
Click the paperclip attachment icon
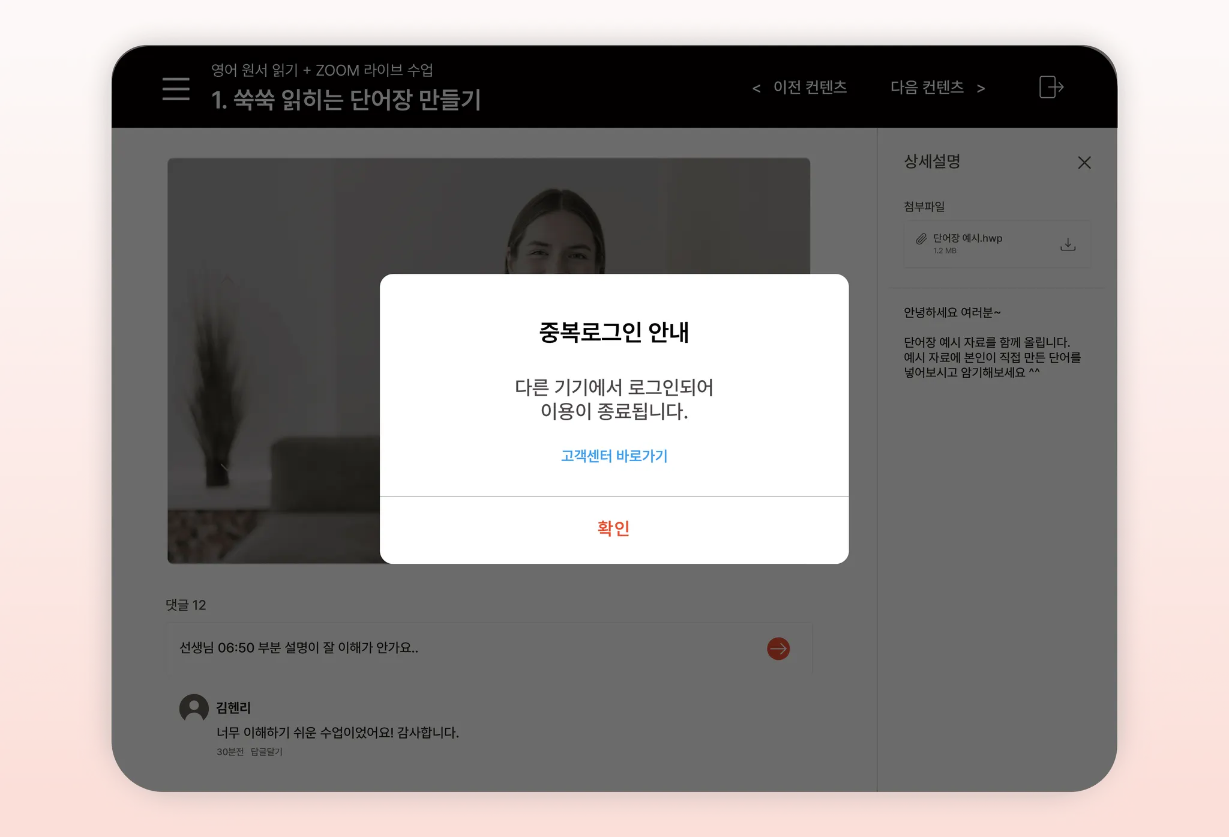[921, 239]
